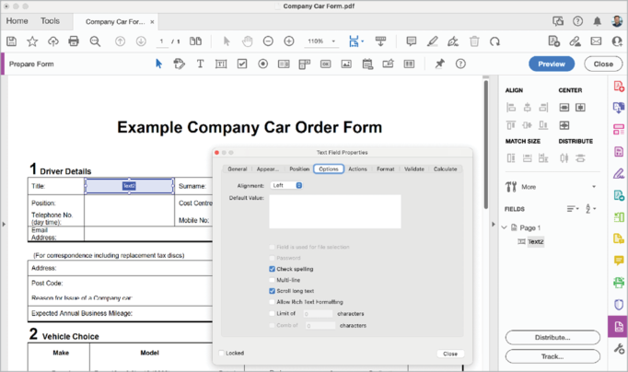Click the pin toolbar icon
The image size is (628, 372).
[439, 64]
